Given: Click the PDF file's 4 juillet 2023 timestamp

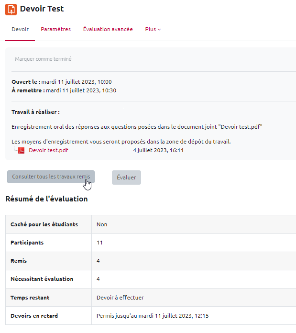Looking at the screenshot, I should pos(158,150).
